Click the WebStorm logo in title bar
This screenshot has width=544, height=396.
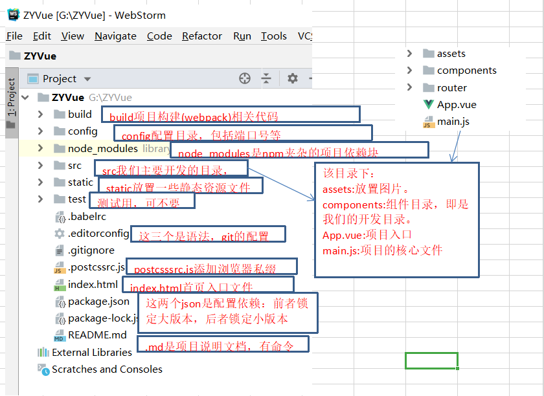click(13, 15)
